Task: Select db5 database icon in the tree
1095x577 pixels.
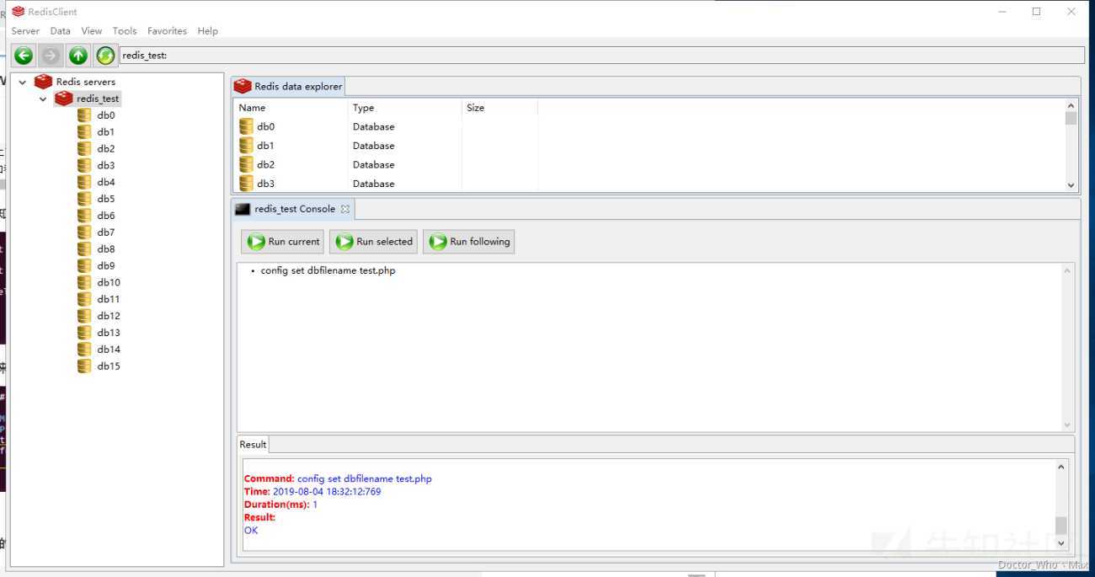Action: 84,199
